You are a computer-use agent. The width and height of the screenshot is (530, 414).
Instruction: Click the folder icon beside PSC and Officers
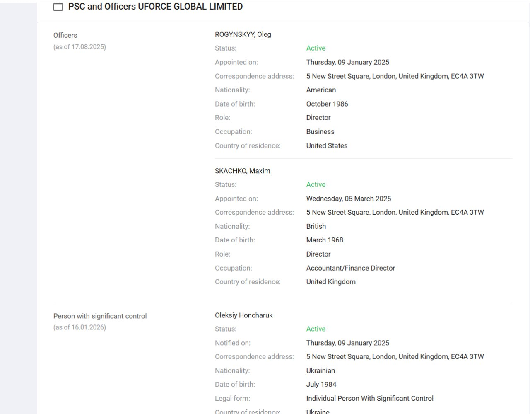pyautogui.click(x=58, y=7)
